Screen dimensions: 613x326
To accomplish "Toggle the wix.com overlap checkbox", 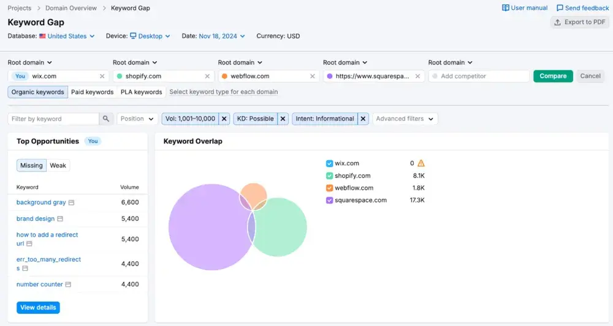I will [x=329, y=163].
